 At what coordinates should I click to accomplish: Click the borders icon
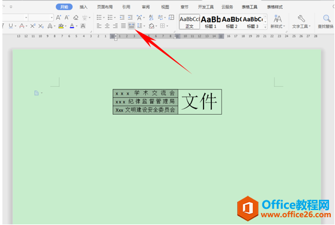coord(163,26)
